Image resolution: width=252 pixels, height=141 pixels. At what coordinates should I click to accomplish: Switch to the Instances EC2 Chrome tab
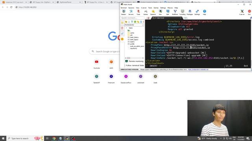(x=15, y=2)
